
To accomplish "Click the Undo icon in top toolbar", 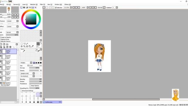I will click(44, 7).
